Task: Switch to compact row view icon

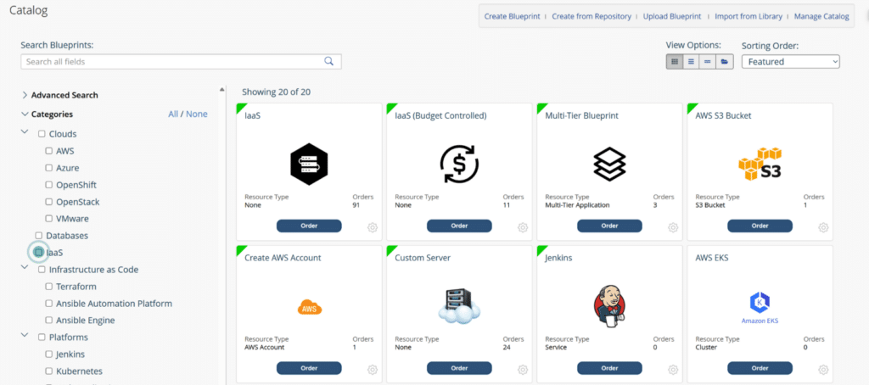Action: click(x=707, y=62)
